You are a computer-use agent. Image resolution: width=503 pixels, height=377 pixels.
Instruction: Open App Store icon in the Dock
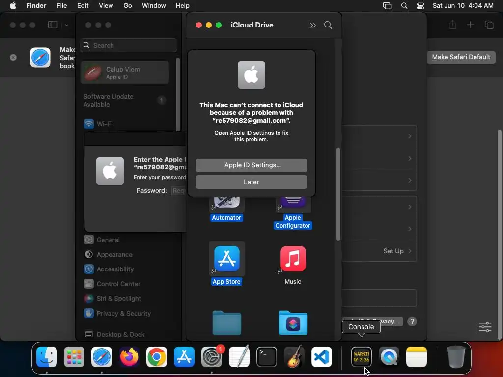click(x=184, y=357)
